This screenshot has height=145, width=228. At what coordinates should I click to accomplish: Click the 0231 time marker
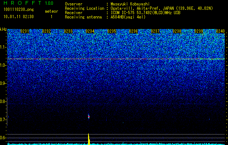tap(25, 31)
